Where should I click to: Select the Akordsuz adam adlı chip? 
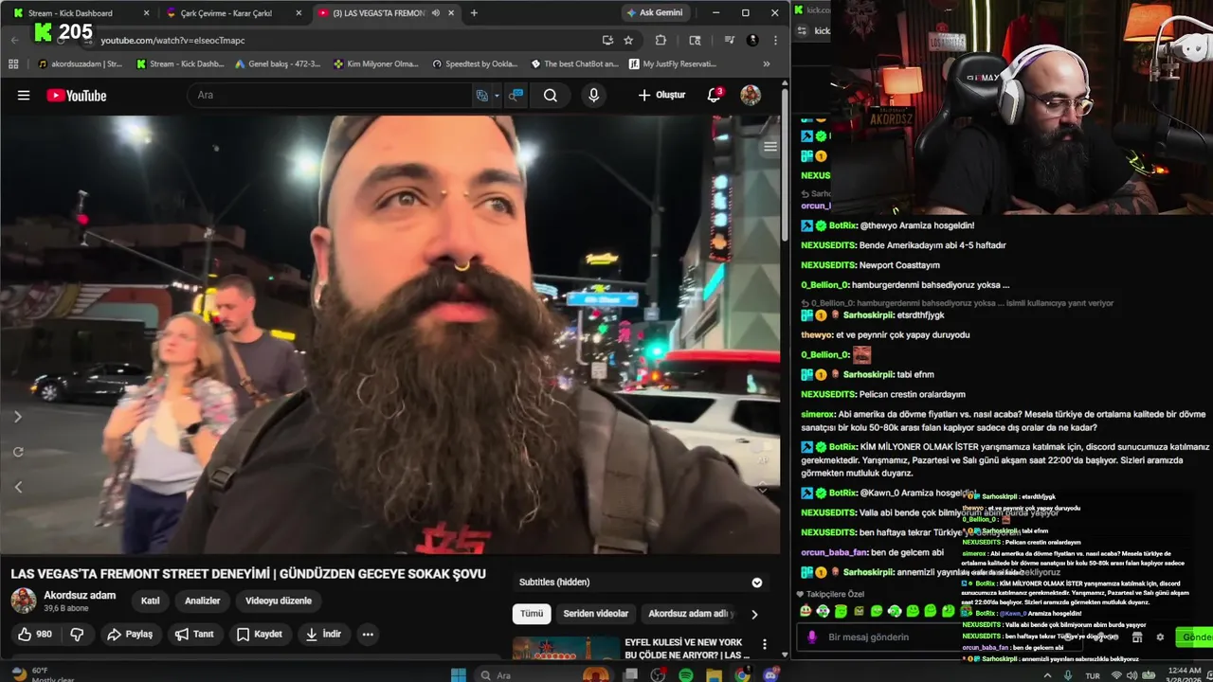pos(691,614)
